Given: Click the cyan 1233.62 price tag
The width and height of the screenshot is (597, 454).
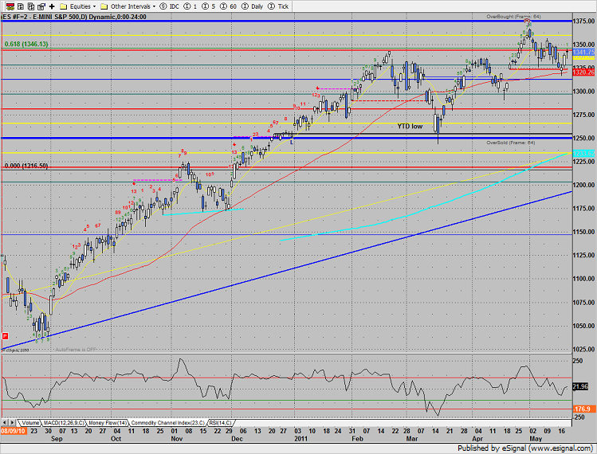Looking at the screenshot, I should [x=583, y=154].
